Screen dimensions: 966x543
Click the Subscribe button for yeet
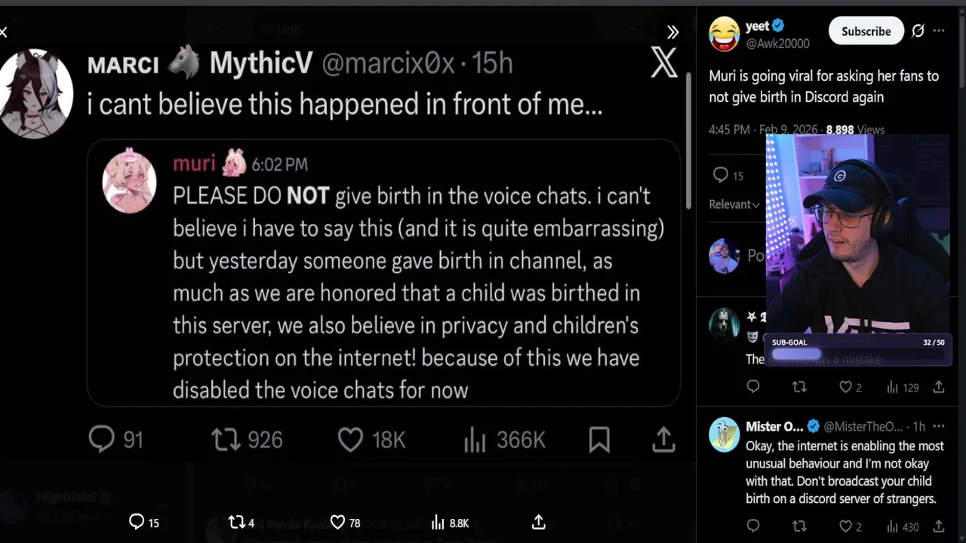click(x=866, y=31)
